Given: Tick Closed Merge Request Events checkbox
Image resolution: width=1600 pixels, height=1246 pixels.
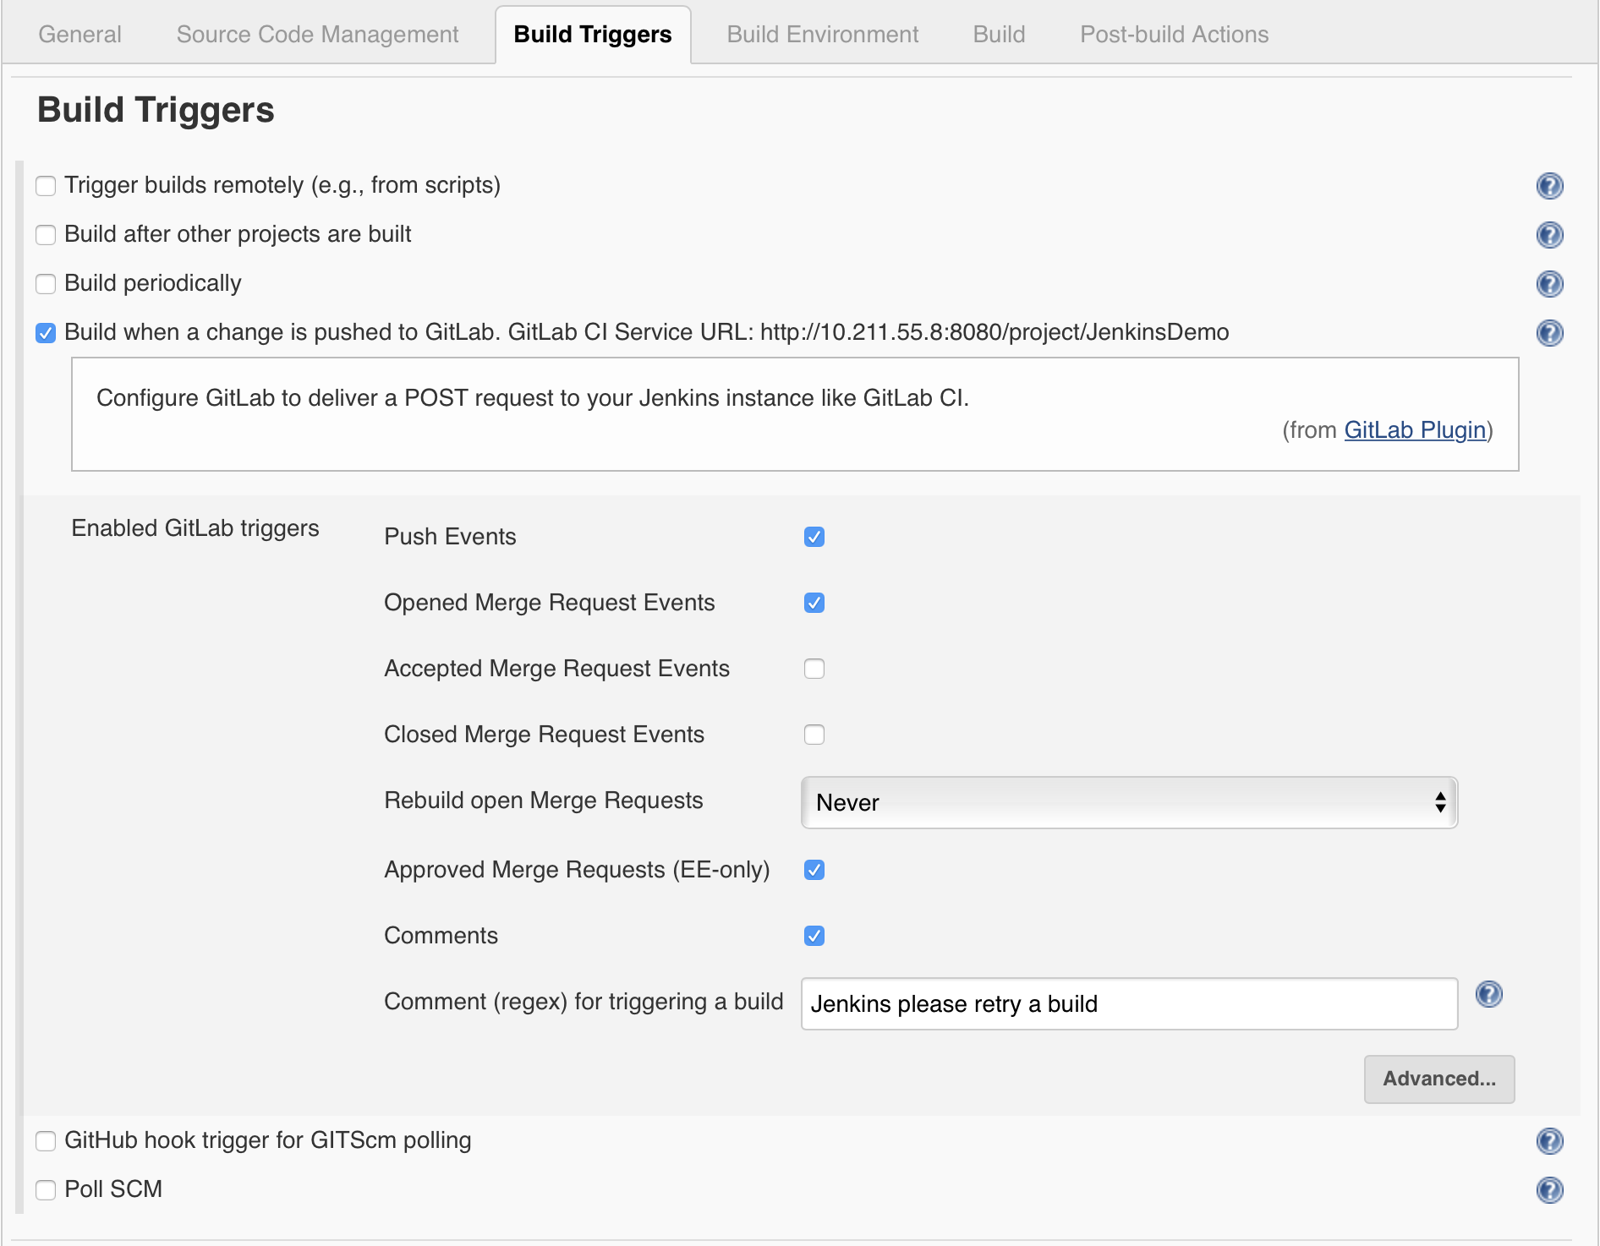Looking at the screenshot, I should coord(814,735).
